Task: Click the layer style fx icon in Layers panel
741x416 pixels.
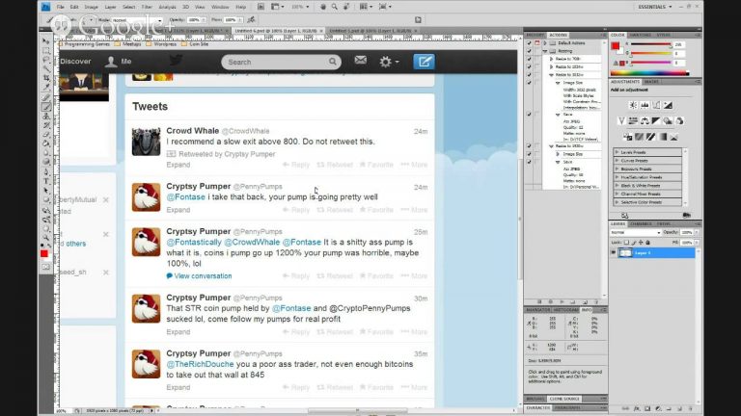Action: pos(637,408)
